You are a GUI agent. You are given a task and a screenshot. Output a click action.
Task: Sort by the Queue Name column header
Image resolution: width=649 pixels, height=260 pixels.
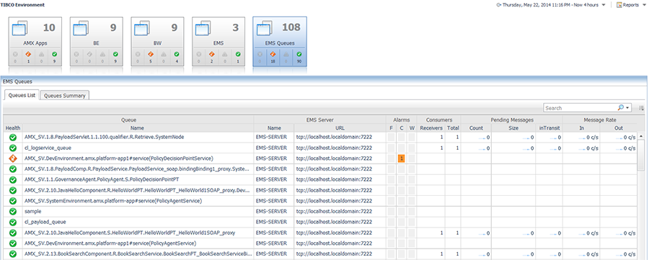[138, 128]
